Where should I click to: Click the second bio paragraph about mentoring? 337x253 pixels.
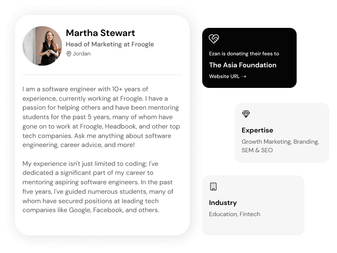pyautogui.click(x=98, y=187)
